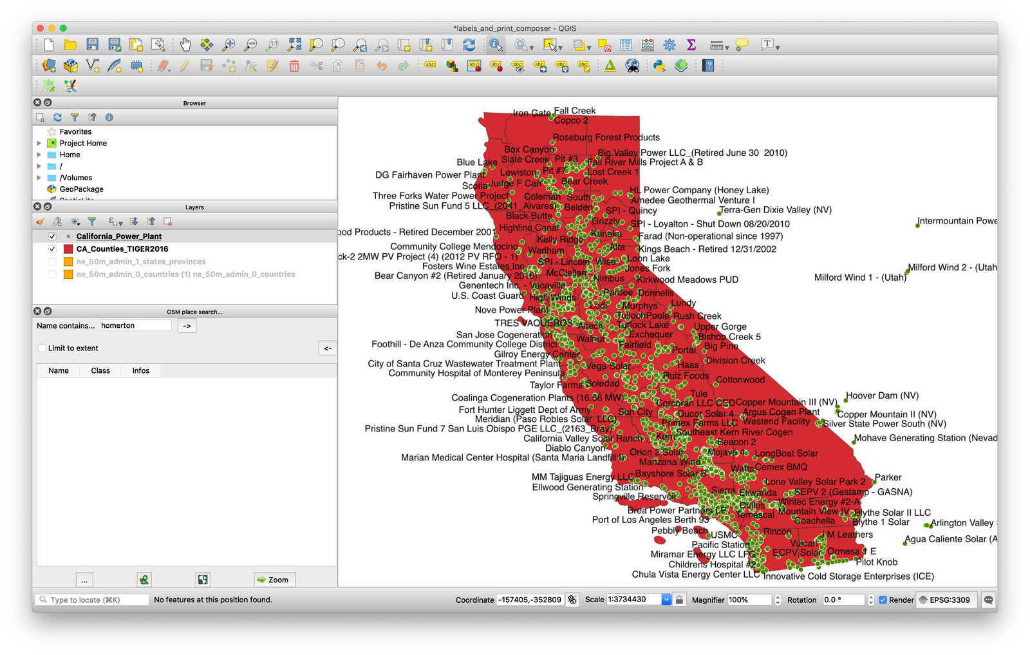Open the Measure tool dropdown arrow
The width and height of the screenshot is (1030, 655).
point(727,47)
